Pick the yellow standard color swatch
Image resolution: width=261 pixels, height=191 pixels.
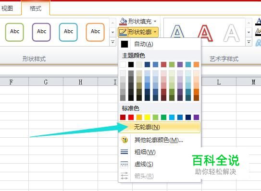tap(147, 118)
